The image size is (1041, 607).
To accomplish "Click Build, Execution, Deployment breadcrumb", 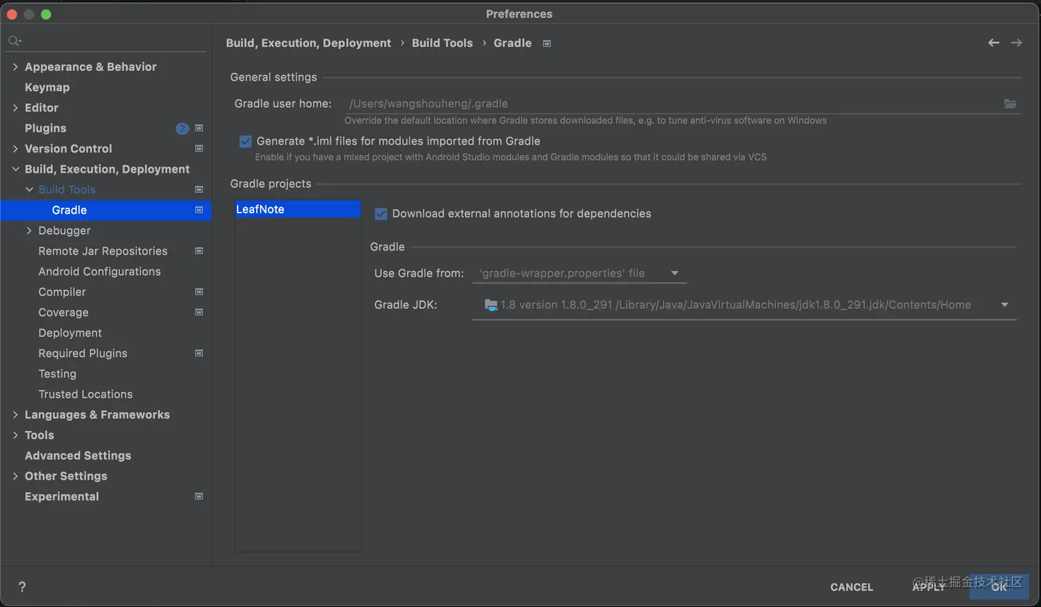I will (308, 43).
